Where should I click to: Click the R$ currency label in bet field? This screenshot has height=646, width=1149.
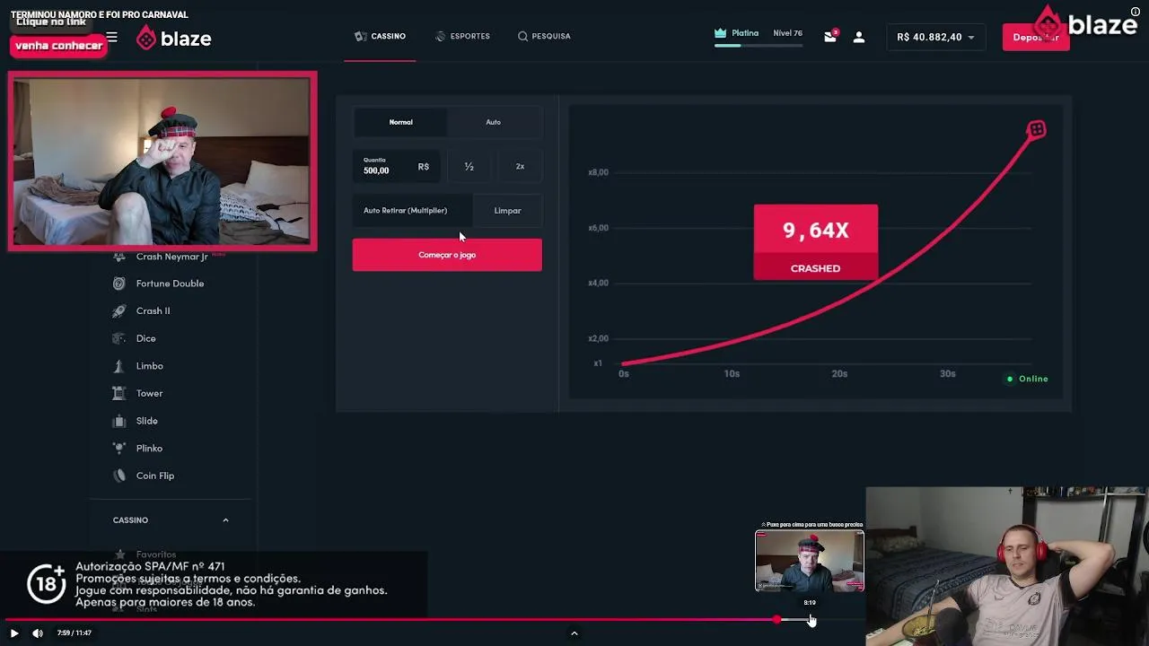click(424, 167)
